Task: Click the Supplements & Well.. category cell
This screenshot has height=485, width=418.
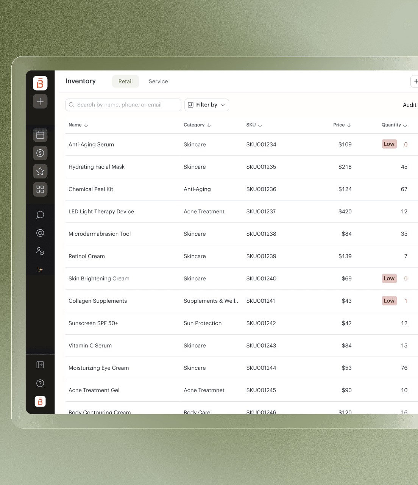Action: click(x=211, y=301)
